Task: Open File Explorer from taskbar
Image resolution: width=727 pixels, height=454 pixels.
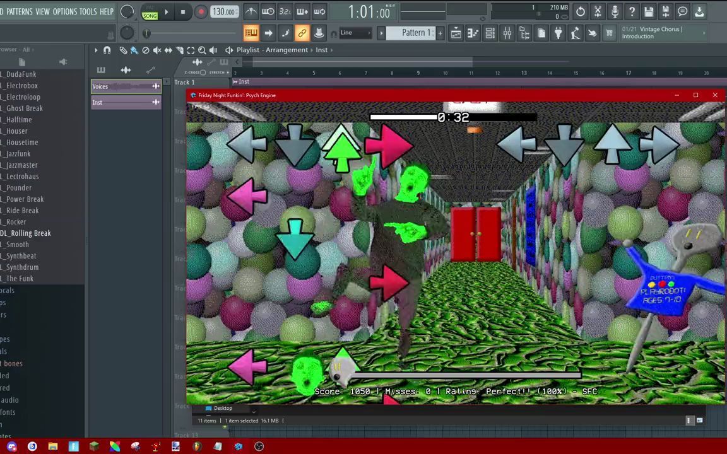Action: click(53, 446)
